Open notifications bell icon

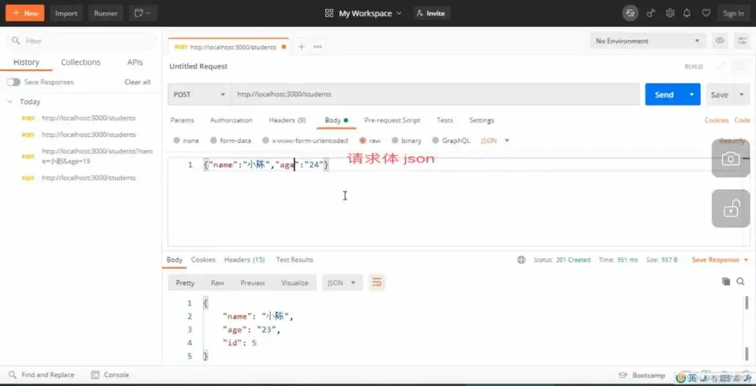pyautogui.click(x=687, y=13)
